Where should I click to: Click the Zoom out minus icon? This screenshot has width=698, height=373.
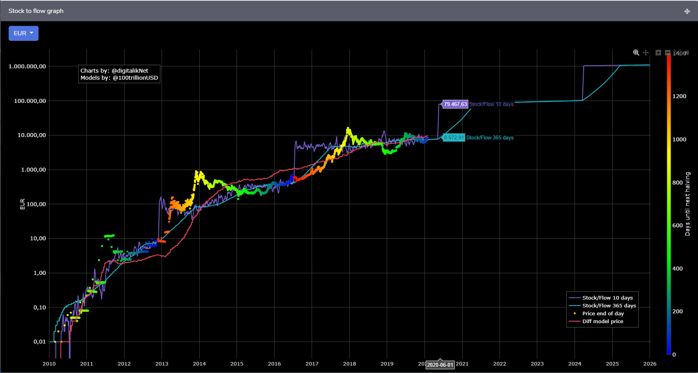click(x=668, y=53)
